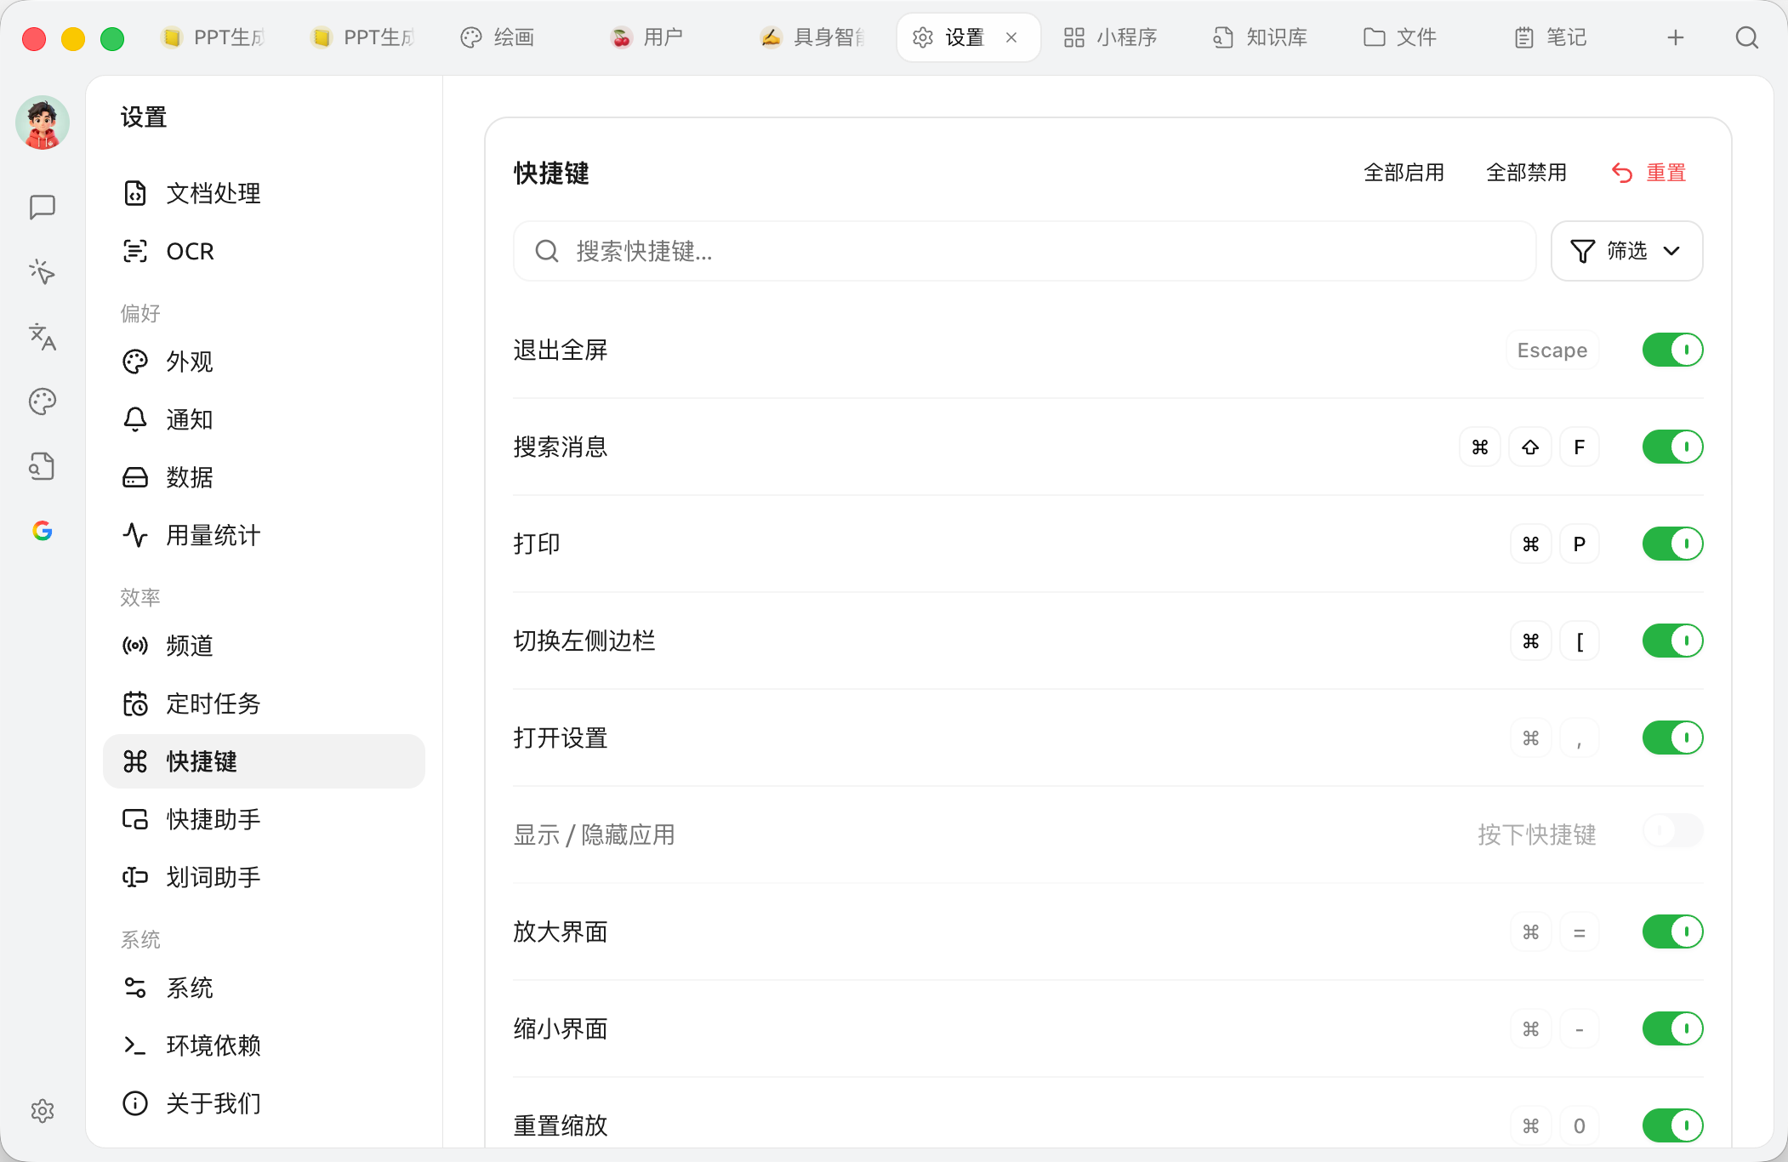Open the translate icon in left rail
The image size is (1788, 1162).
(43, 337)
